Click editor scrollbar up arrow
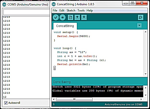150x109 pixels. (146, 32)
